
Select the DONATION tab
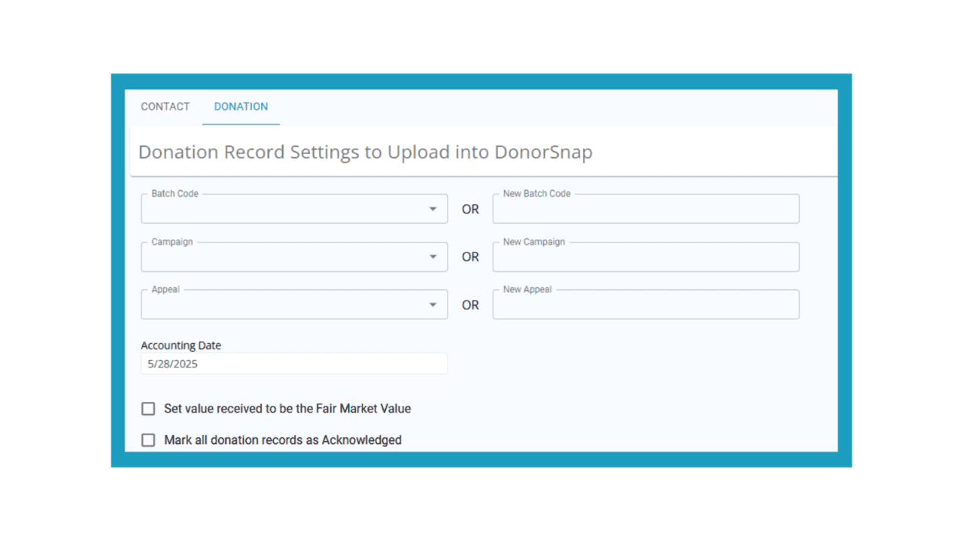pos(241,106)
